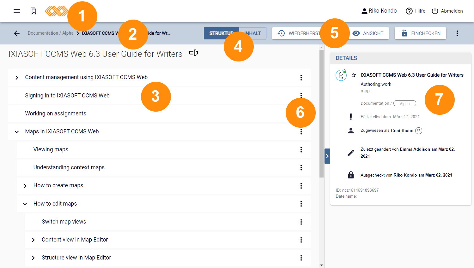Collapse Maps in IXIASOFT CCMS Web
474x268 pixels.
pyautogui.click(x=17, y=132)
